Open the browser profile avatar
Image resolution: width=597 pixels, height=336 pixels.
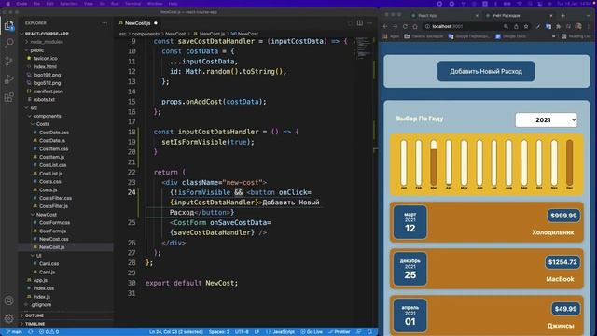coord(578,26)
